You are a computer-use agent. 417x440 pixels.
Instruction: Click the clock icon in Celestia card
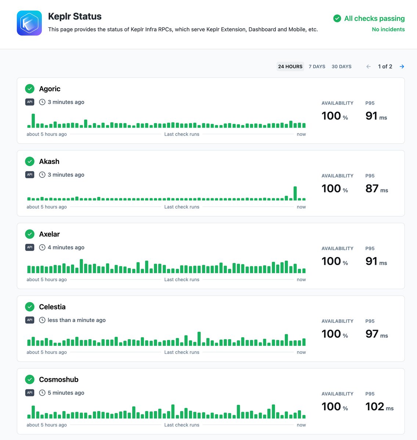click(x=42, y=320)
